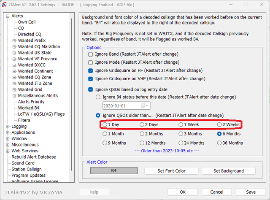Close the JTAlert Settings window
The width and height of the screenshot is (270, 200).
[x=262, y=5]
